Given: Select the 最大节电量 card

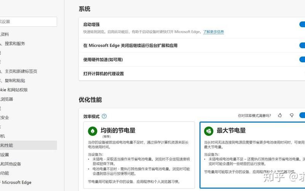Looking at the screenshot, I should 252,155.
